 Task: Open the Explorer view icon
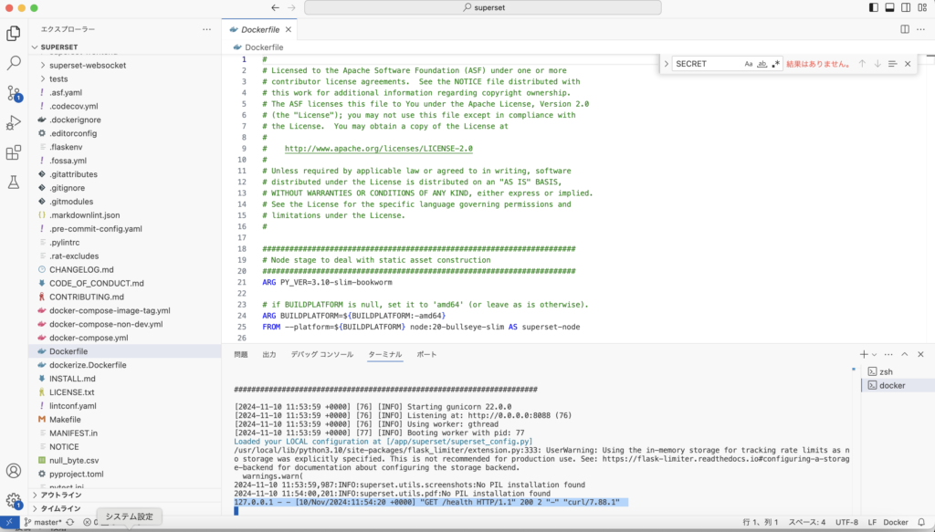(13, 34)
